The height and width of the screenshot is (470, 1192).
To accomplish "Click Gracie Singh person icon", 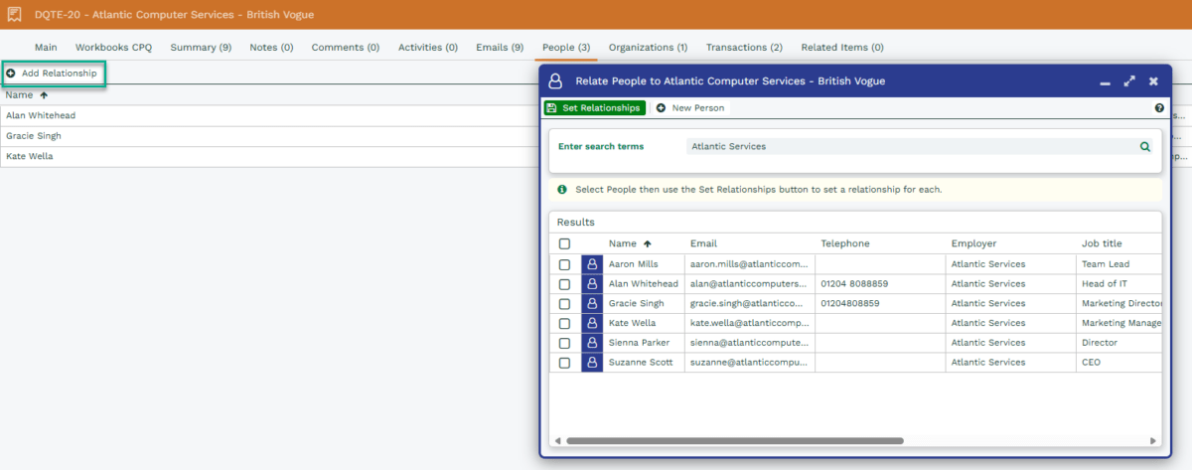I will (592, 304).
